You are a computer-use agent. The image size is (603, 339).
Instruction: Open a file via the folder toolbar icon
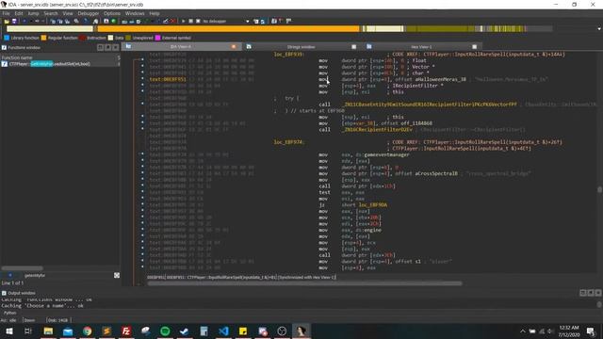point(7,21)
